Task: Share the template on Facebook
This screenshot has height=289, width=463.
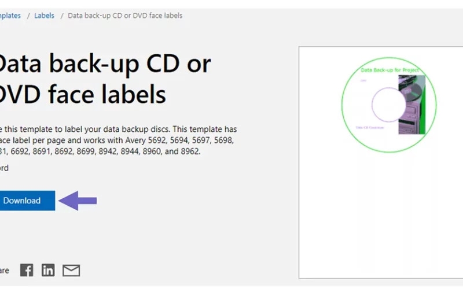Action: pyautogui.click(x=27, y=270)
